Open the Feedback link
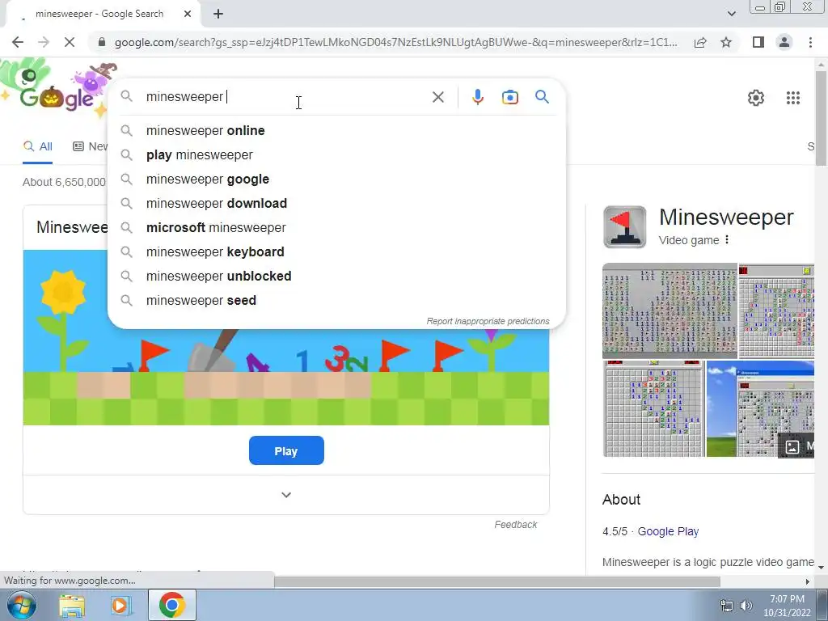The image size is (828, 621). pos(515,524)
